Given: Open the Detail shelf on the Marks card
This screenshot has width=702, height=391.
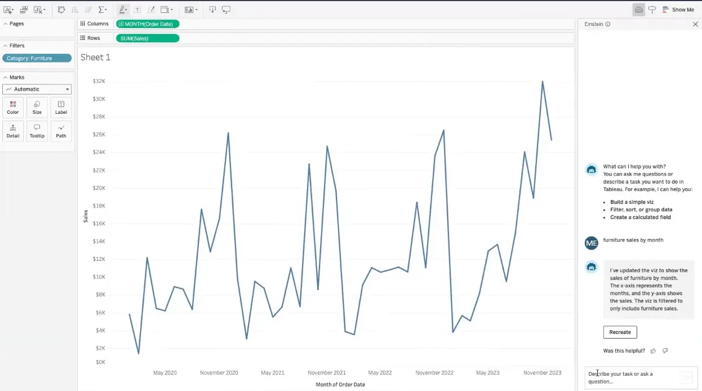Looking at the screenshot, I should point(12,131).
